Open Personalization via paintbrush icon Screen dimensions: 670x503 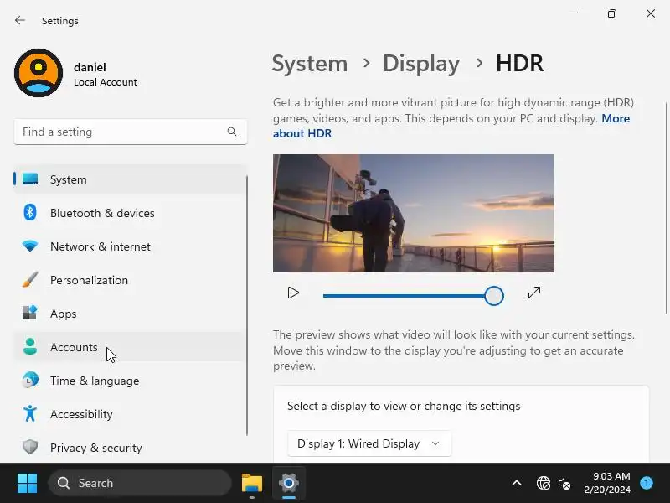(x=30, y=279)
